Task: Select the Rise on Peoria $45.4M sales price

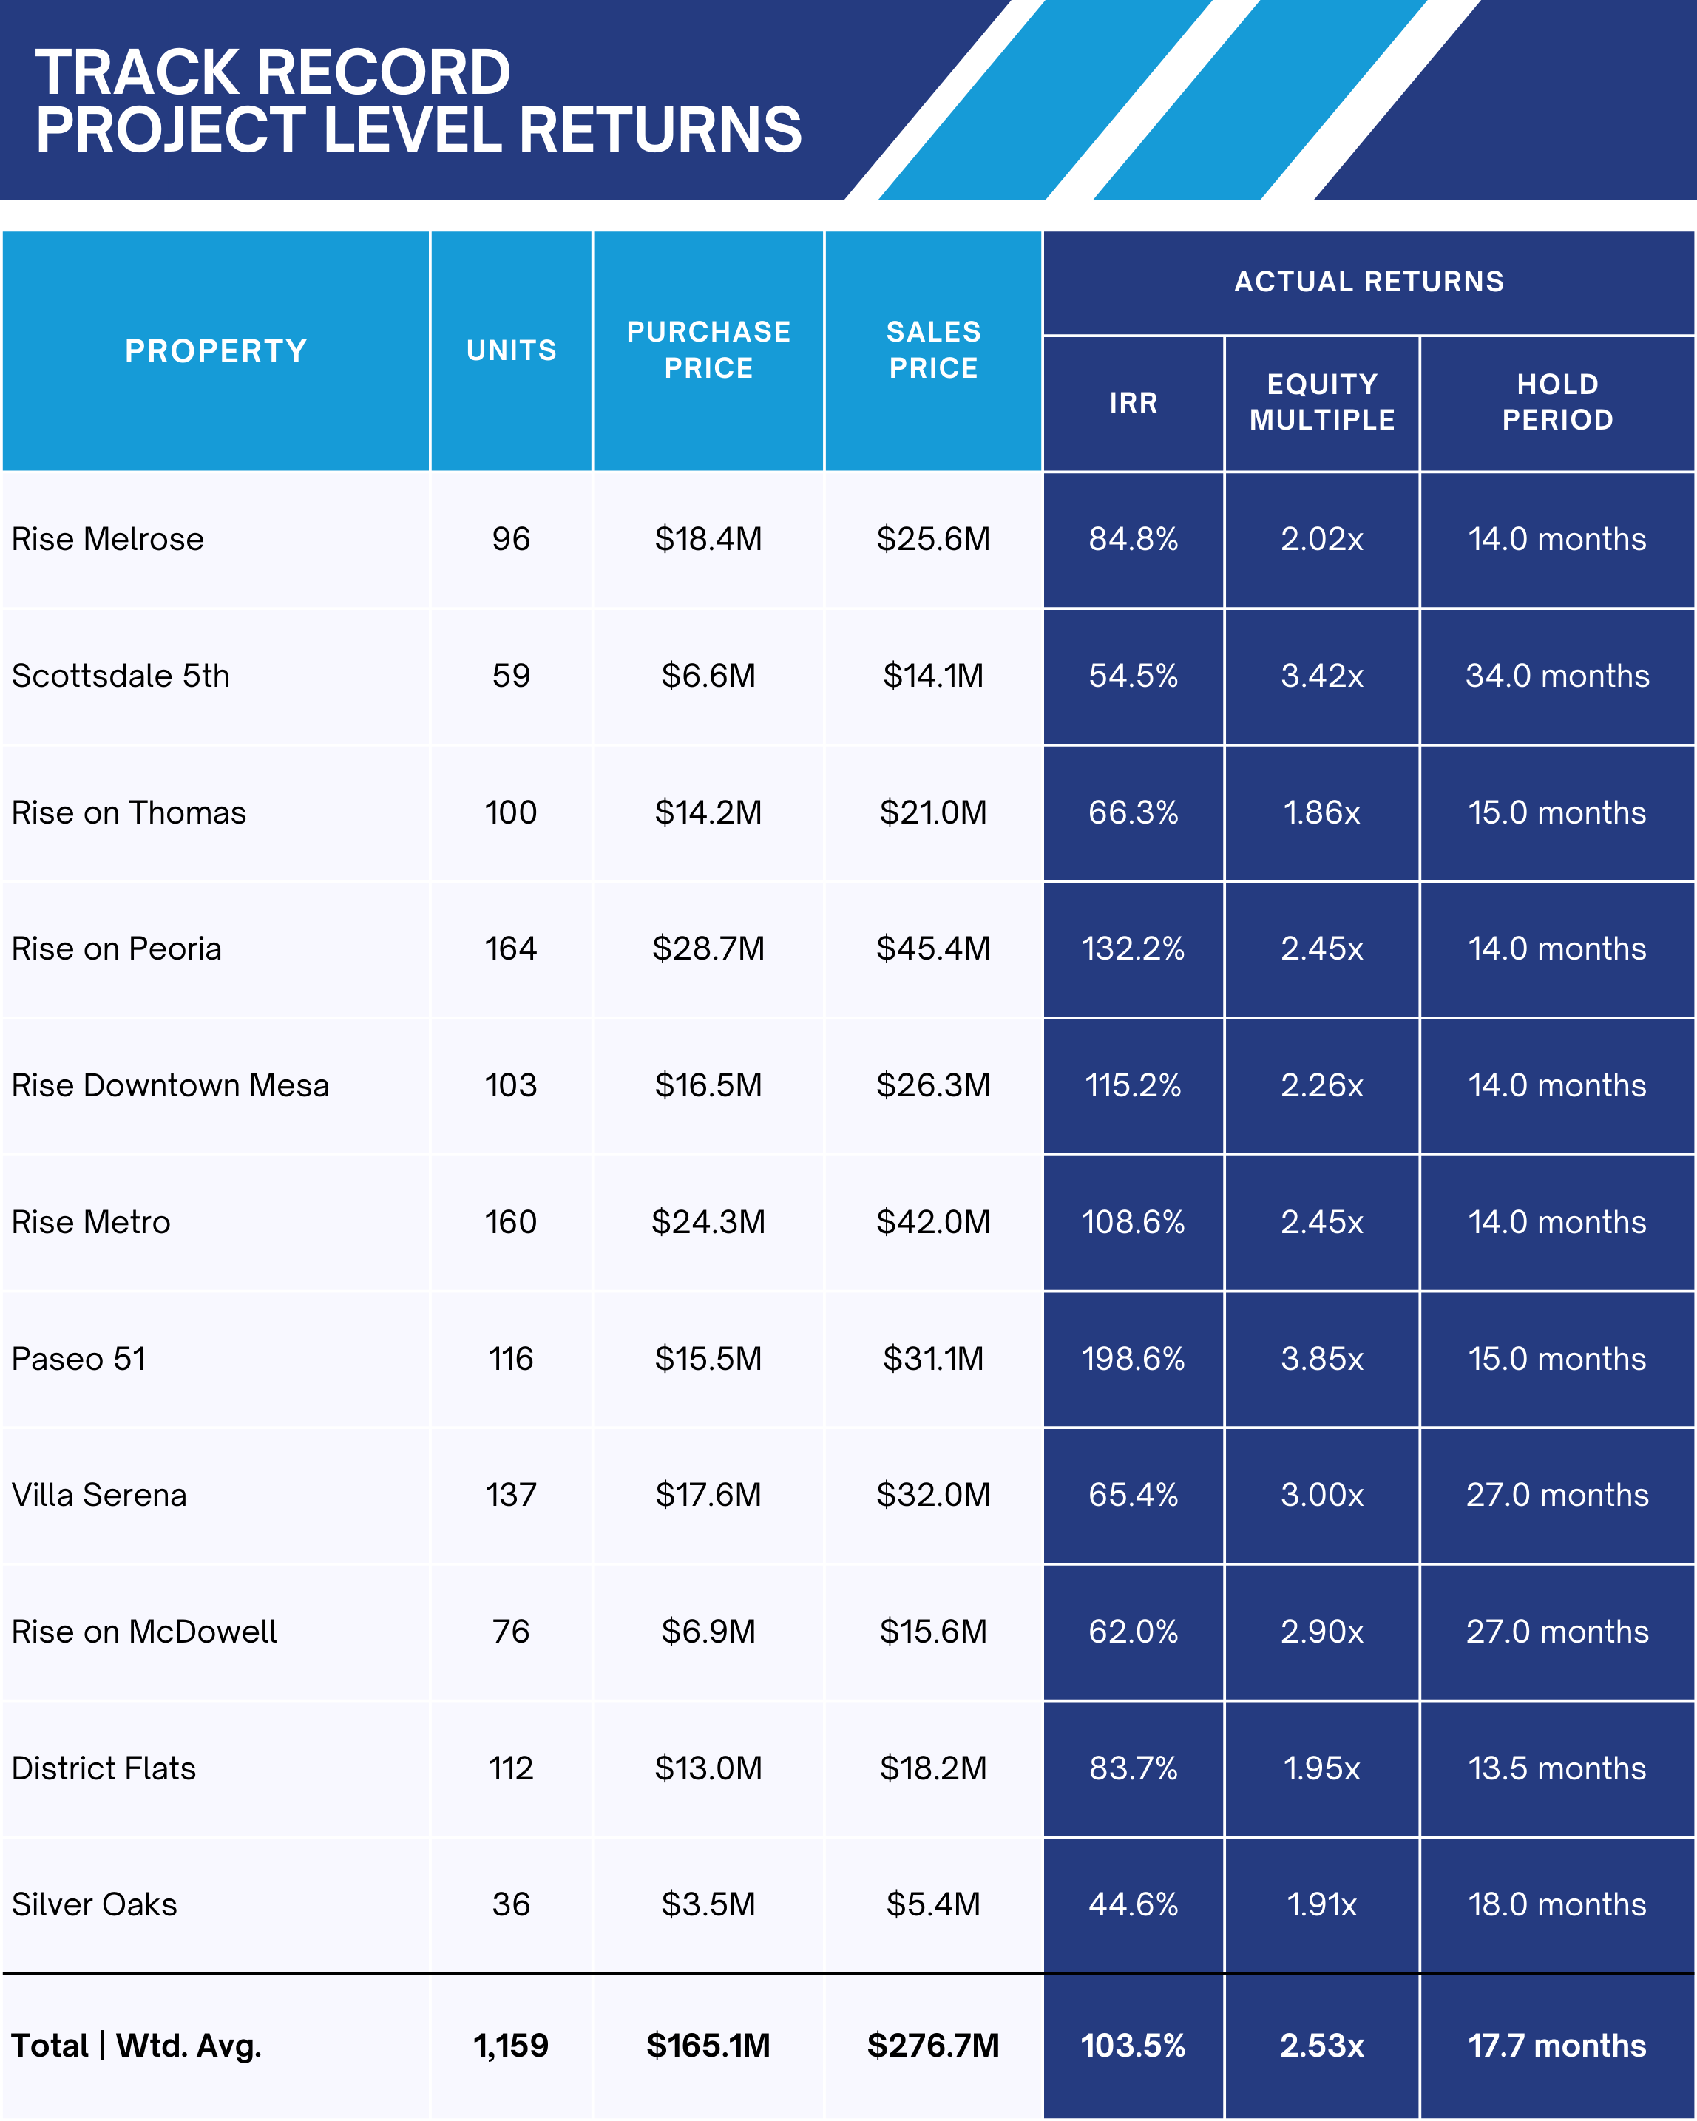Action: click(x=934, y=948)
